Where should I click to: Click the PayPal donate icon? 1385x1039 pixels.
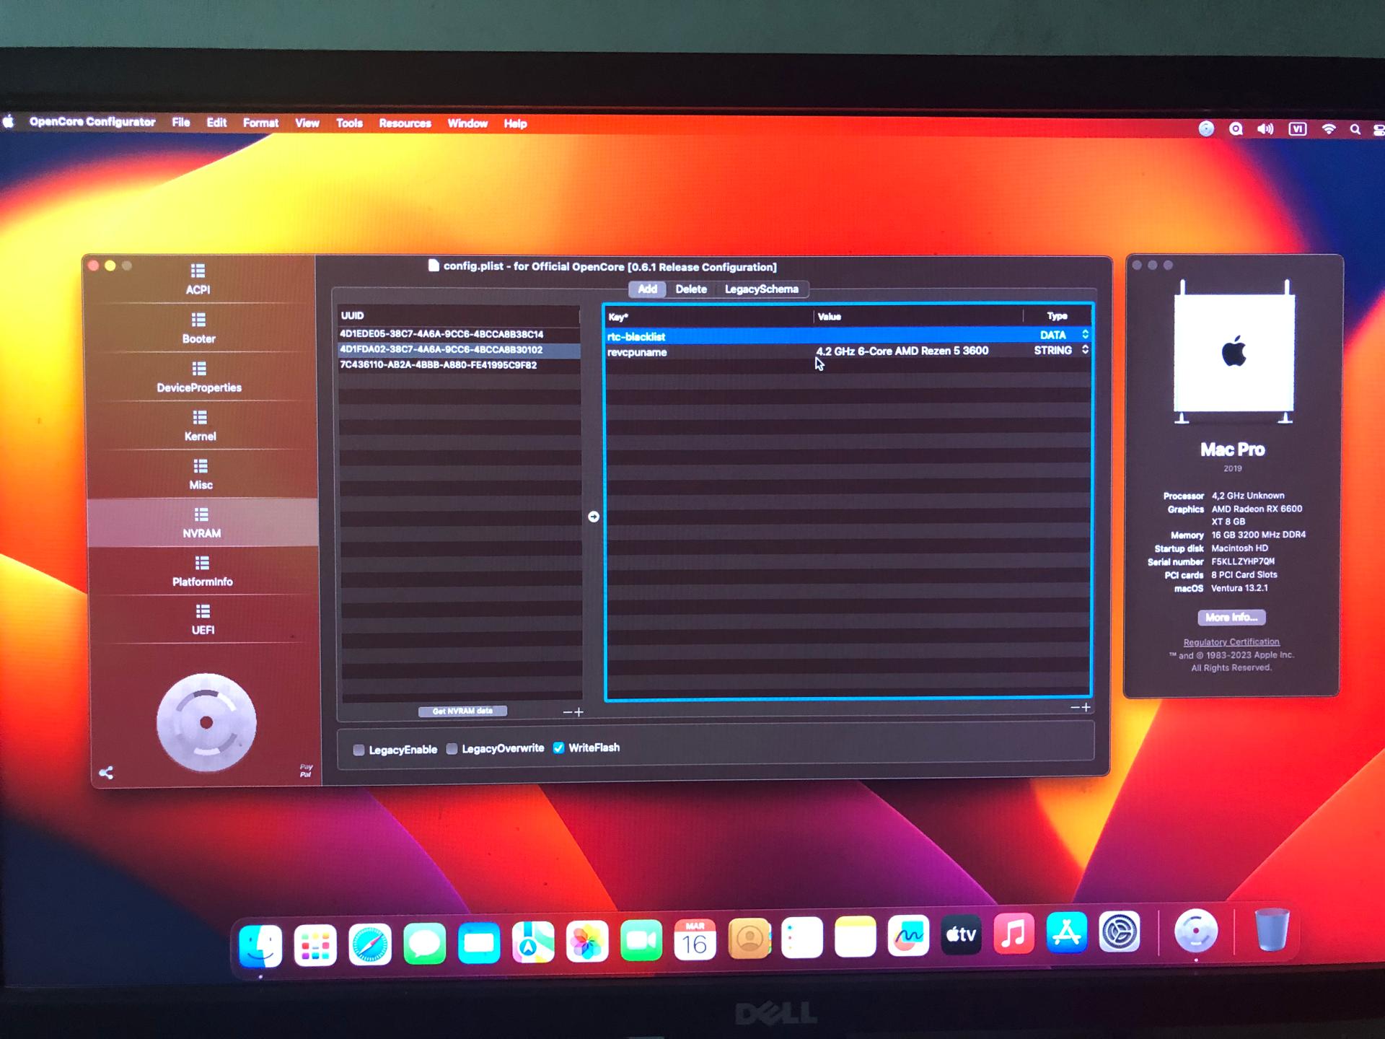(x=306, y=771)
